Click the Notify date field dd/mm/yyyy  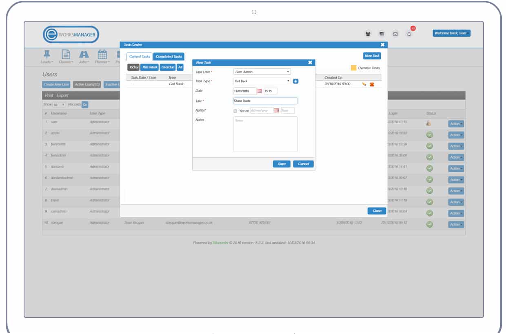point(262,110)
